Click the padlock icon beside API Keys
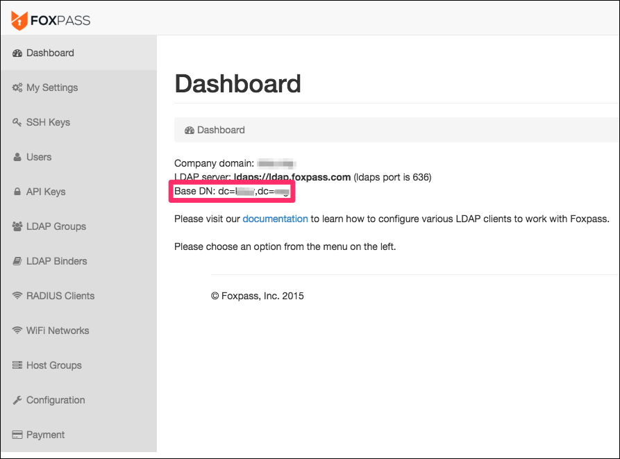Screen dimensions: 620x459 17,192
